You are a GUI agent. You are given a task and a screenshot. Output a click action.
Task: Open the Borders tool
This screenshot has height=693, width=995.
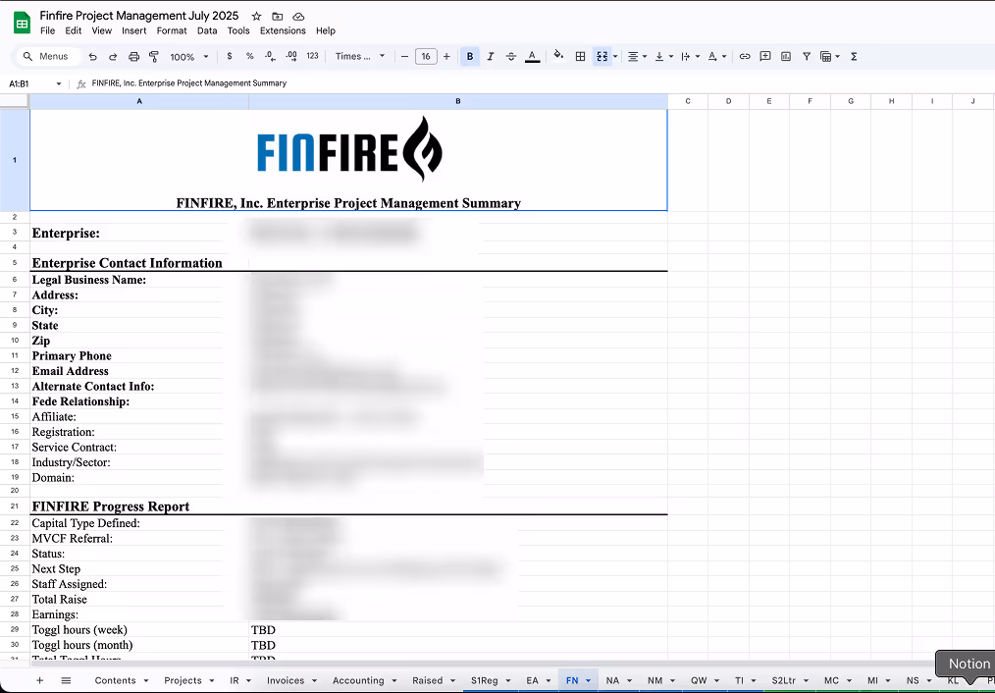[x=580, y=57]
